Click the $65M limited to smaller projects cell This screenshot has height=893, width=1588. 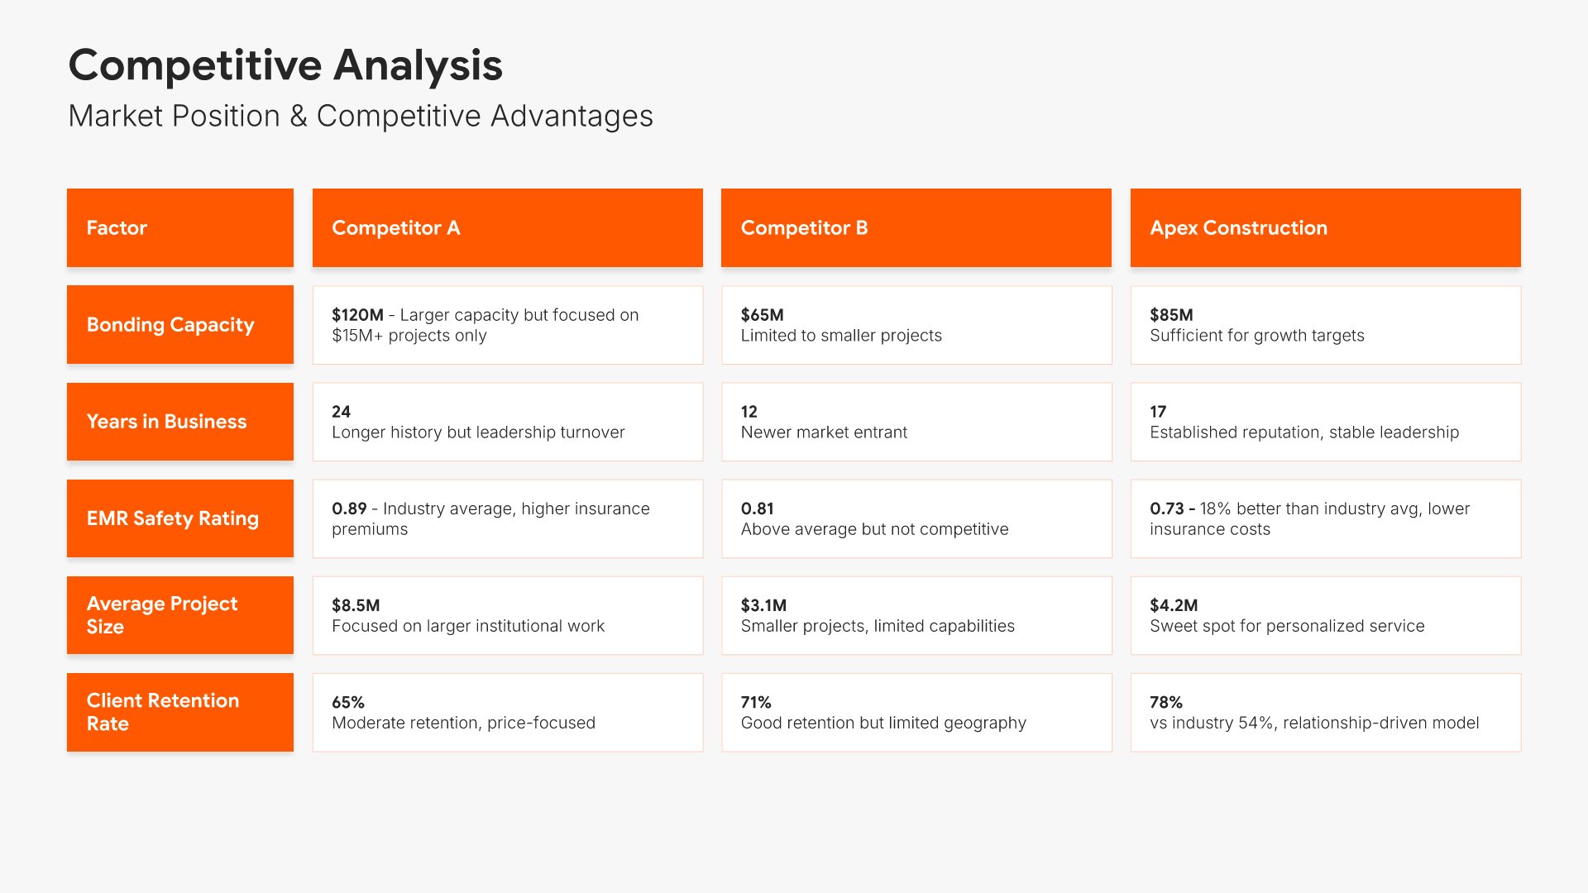pos(916,325)
